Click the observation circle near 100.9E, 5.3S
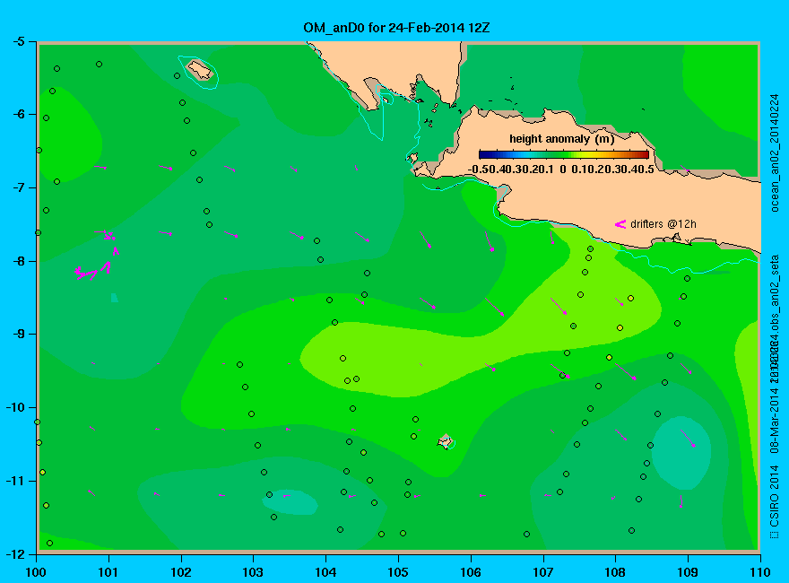The width and height of the screenshot is (789, 583). coord(100,64)
